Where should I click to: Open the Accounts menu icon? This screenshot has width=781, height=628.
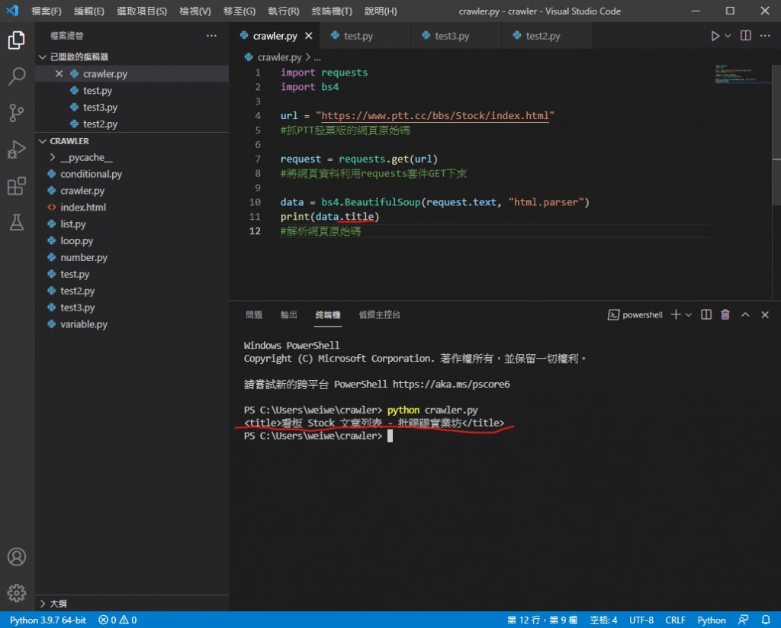(17, 557)
